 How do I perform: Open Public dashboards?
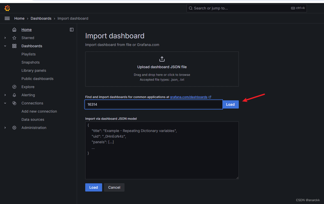pyautogui.click(x=37, y=79)
